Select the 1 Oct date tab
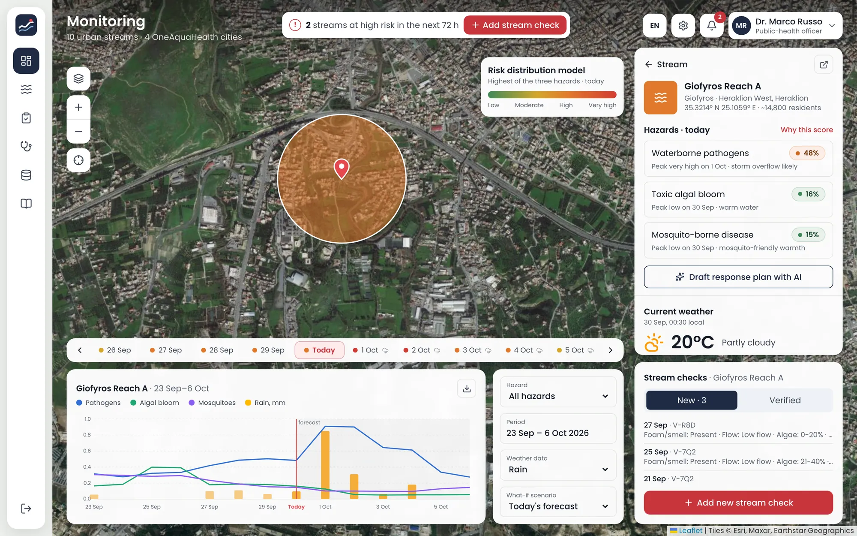The height and width of the screenshot is (536, 857). (370, 350)
